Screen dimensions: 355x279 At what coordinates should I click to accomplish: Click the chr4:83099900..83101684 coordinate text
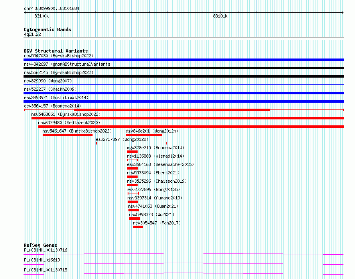coord(51,8)
